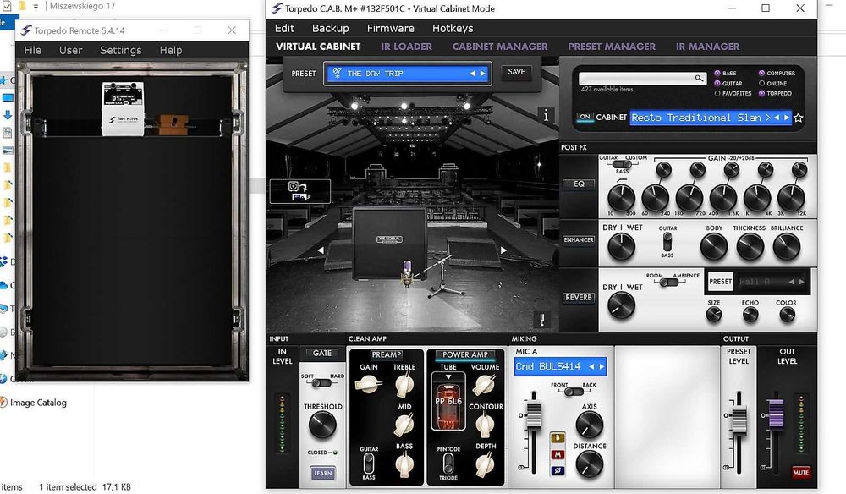Screen dimensions: 846x494
Task: Click the MUTE output button
Action: pos(800,472)
